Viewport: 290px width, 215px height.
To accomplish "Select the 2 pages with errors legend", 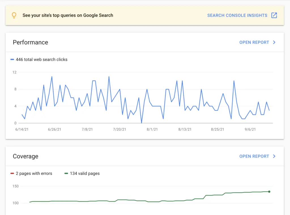I will coord(34,174).
